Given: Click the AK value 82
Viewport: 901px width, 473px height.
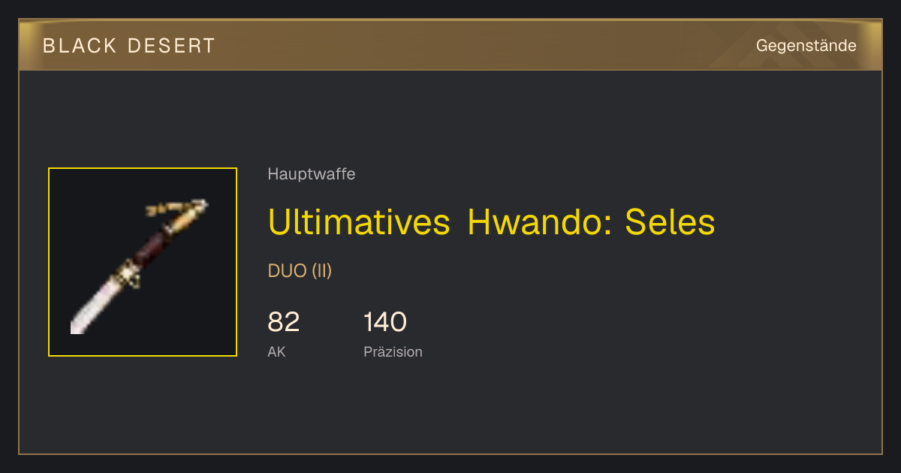Looking at the screenshot, I should (284, 322).
